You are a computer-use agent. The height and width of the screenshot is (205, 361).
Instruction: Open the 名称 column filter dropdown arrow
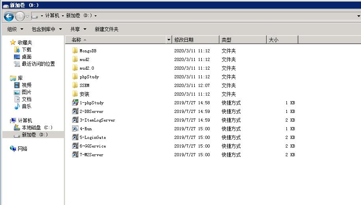coord(169,40)
